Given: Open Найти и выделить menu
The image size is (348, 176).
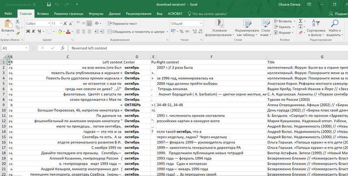Looking at the screenshot, I should (335, 28).
